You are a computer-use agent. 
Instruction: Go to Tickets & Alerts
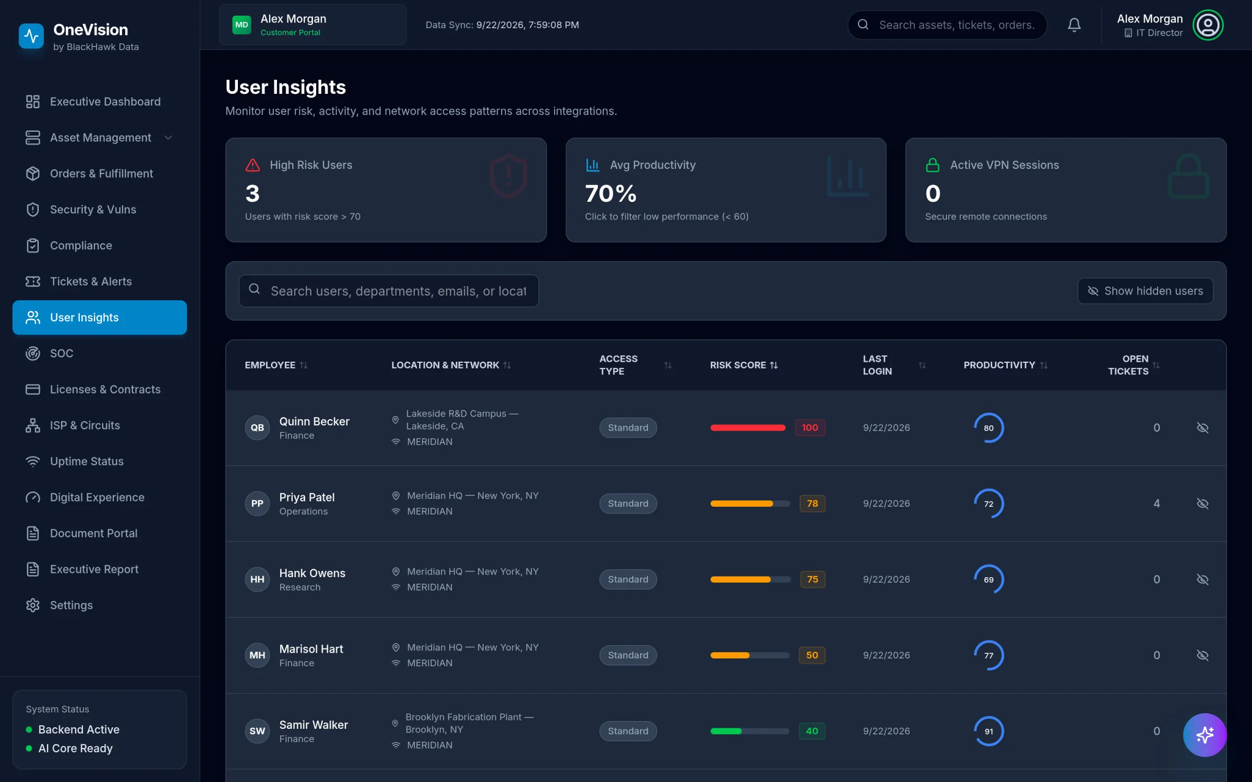(x=100, y=282)
